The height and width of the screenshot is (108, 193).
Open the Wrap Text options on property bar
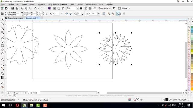[104, 14]
